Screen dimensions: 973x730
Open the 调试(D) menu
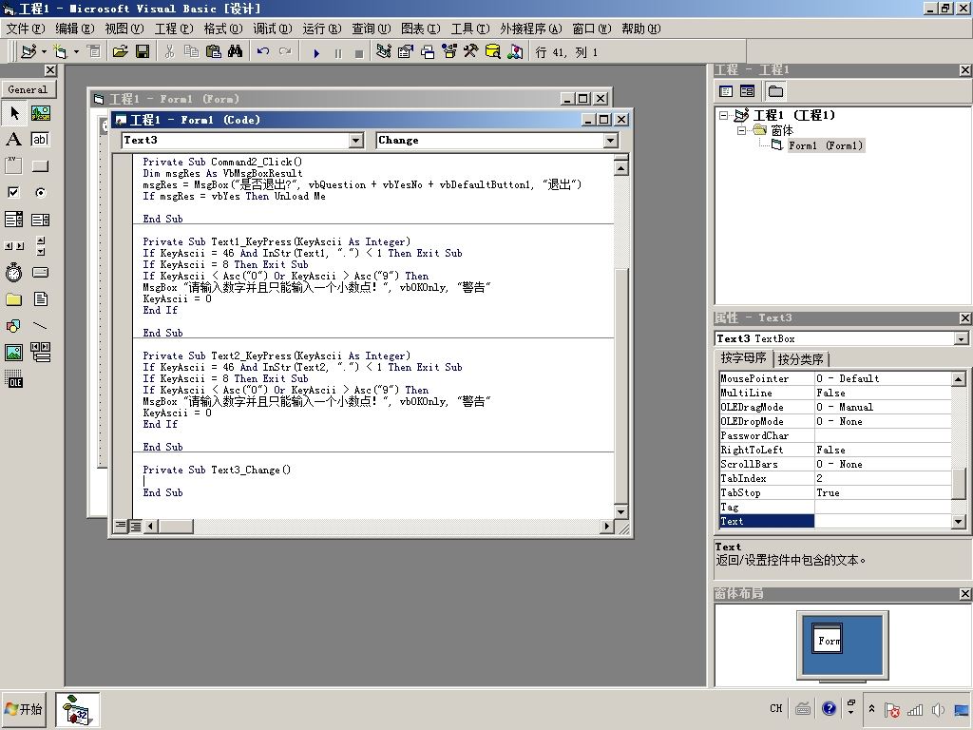pyautogui.click(x=272, y=29)
